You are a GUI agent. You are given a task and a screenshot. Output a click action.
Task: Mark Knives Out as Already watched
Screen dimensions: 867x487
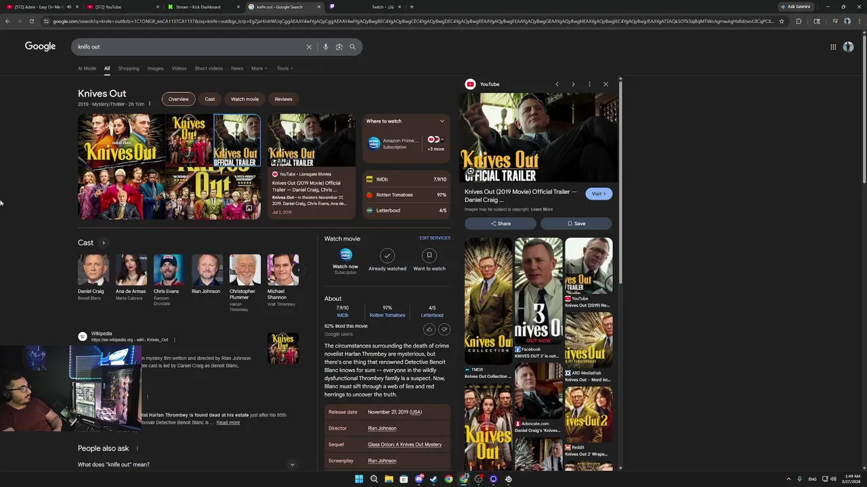387,260
